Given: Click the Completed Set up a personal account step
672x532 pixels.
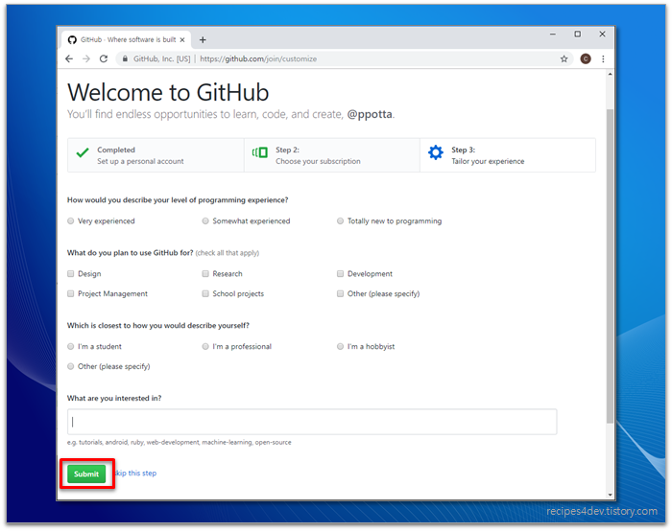Looking at the screenshot, I should tap(156, 155).
